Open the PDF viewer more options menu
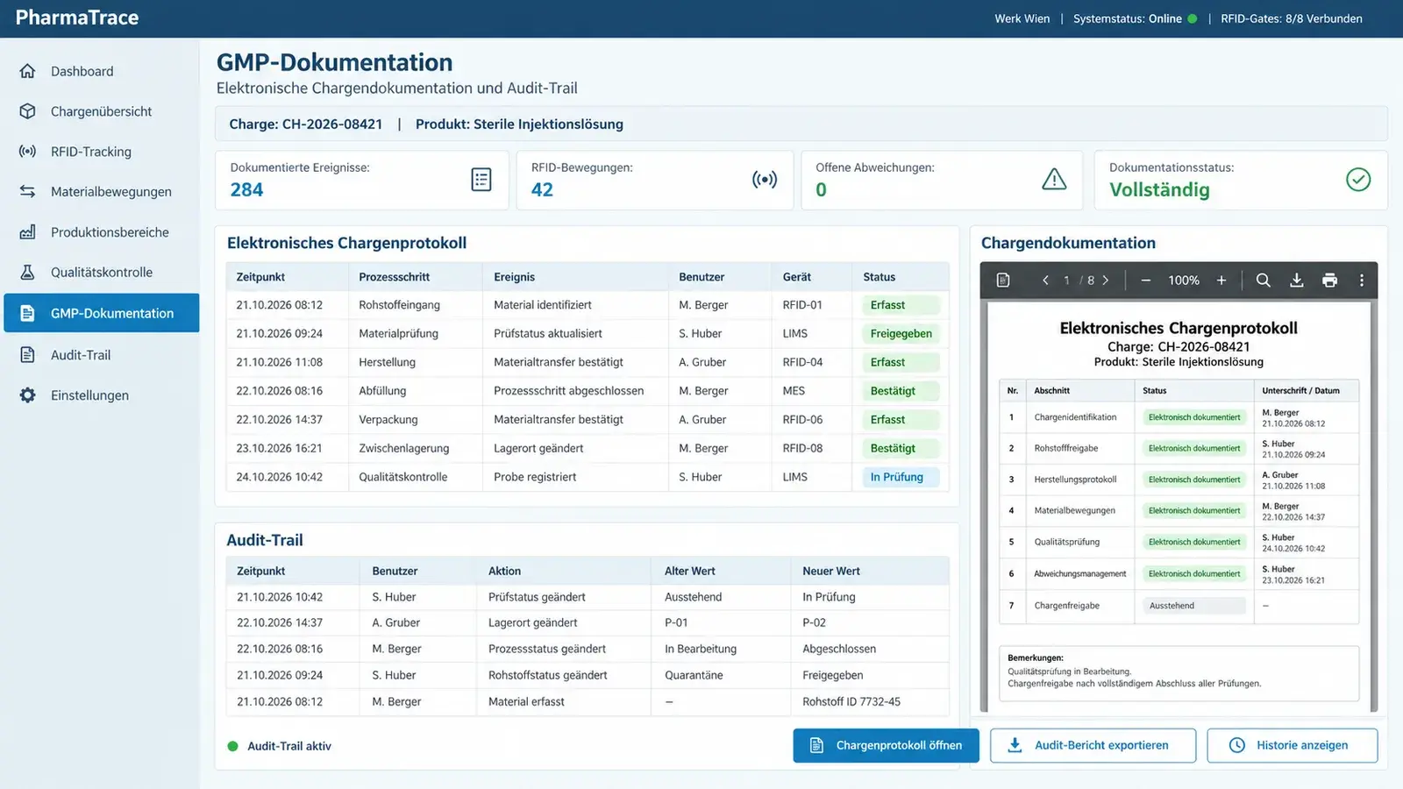The height and width of the screenshot is (789, 1403). coord(1362,281)
